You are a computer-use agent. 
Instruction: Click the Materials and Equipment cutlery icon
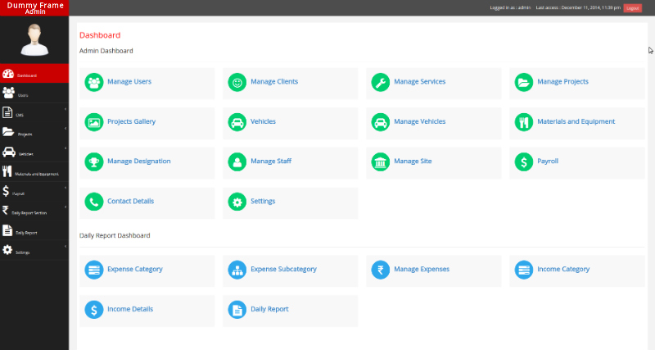click(x=524, y=122)
